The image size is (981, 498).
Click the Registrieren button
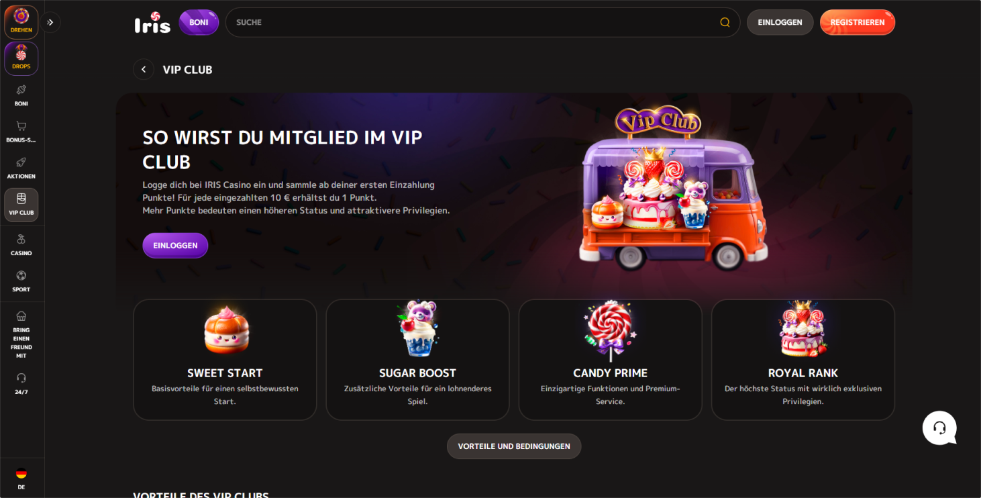[x=858, y=22]
